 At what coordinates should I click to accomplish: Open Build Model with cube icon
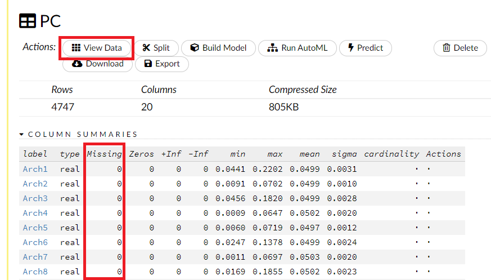218,48
